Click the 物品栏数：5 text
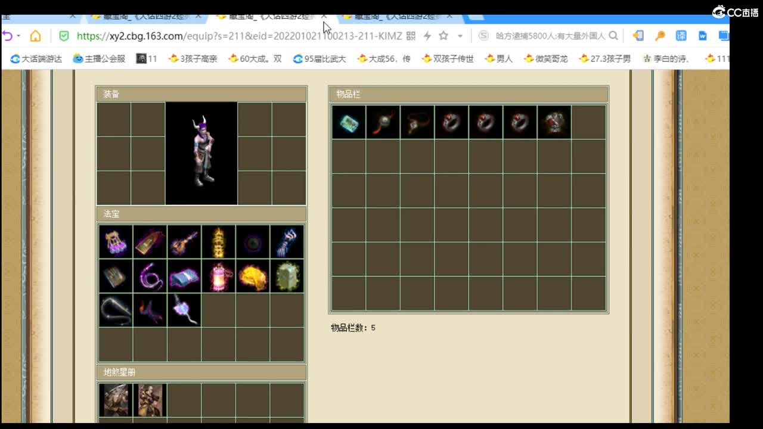The image size is (763, 429). click(353, 328)
